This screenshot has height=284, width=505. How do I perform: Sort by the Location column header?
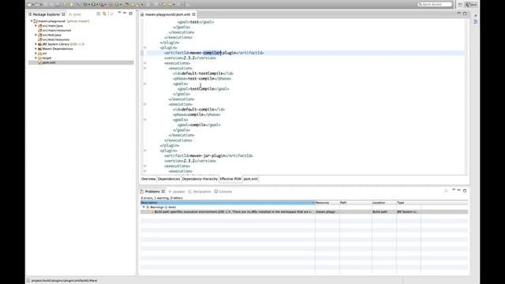click(384, 203)
